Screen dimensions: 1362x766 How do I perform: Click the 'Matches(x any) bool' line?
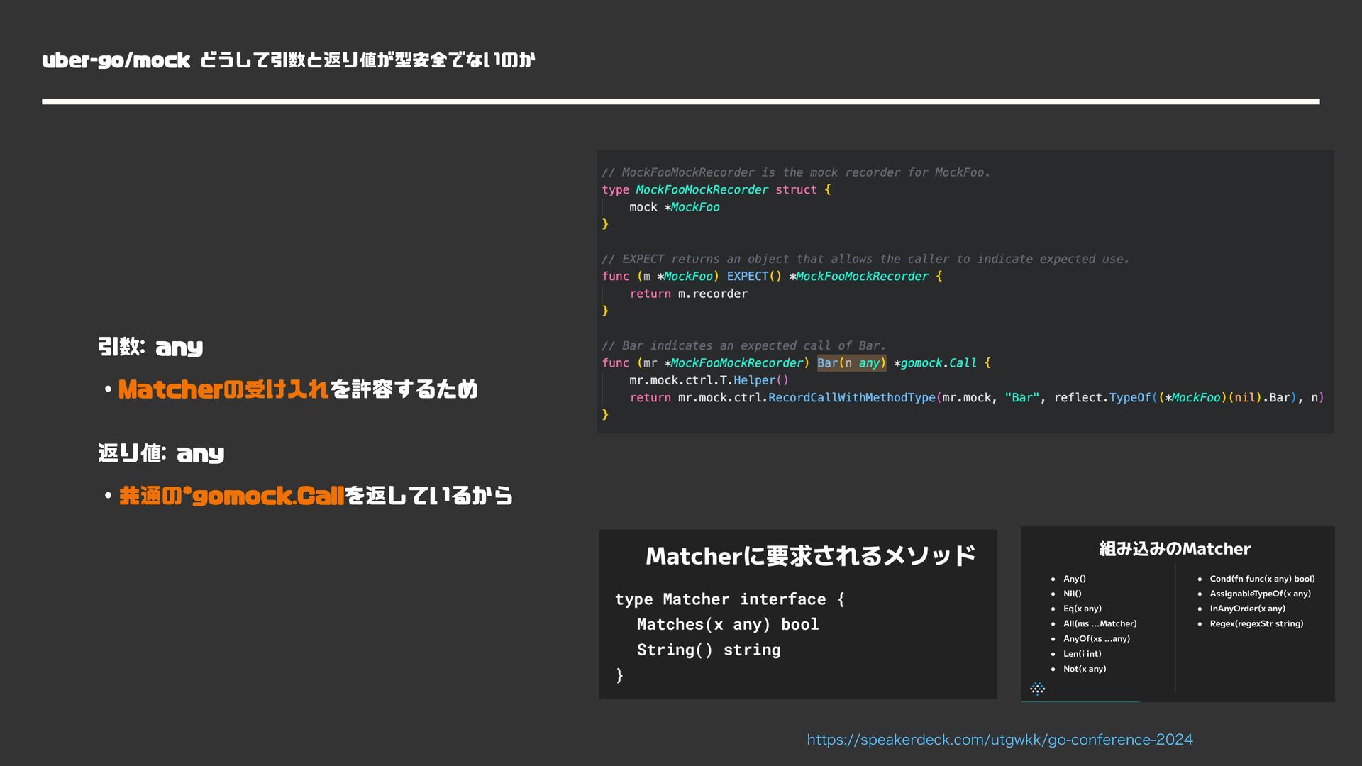[x=728, y=625]
